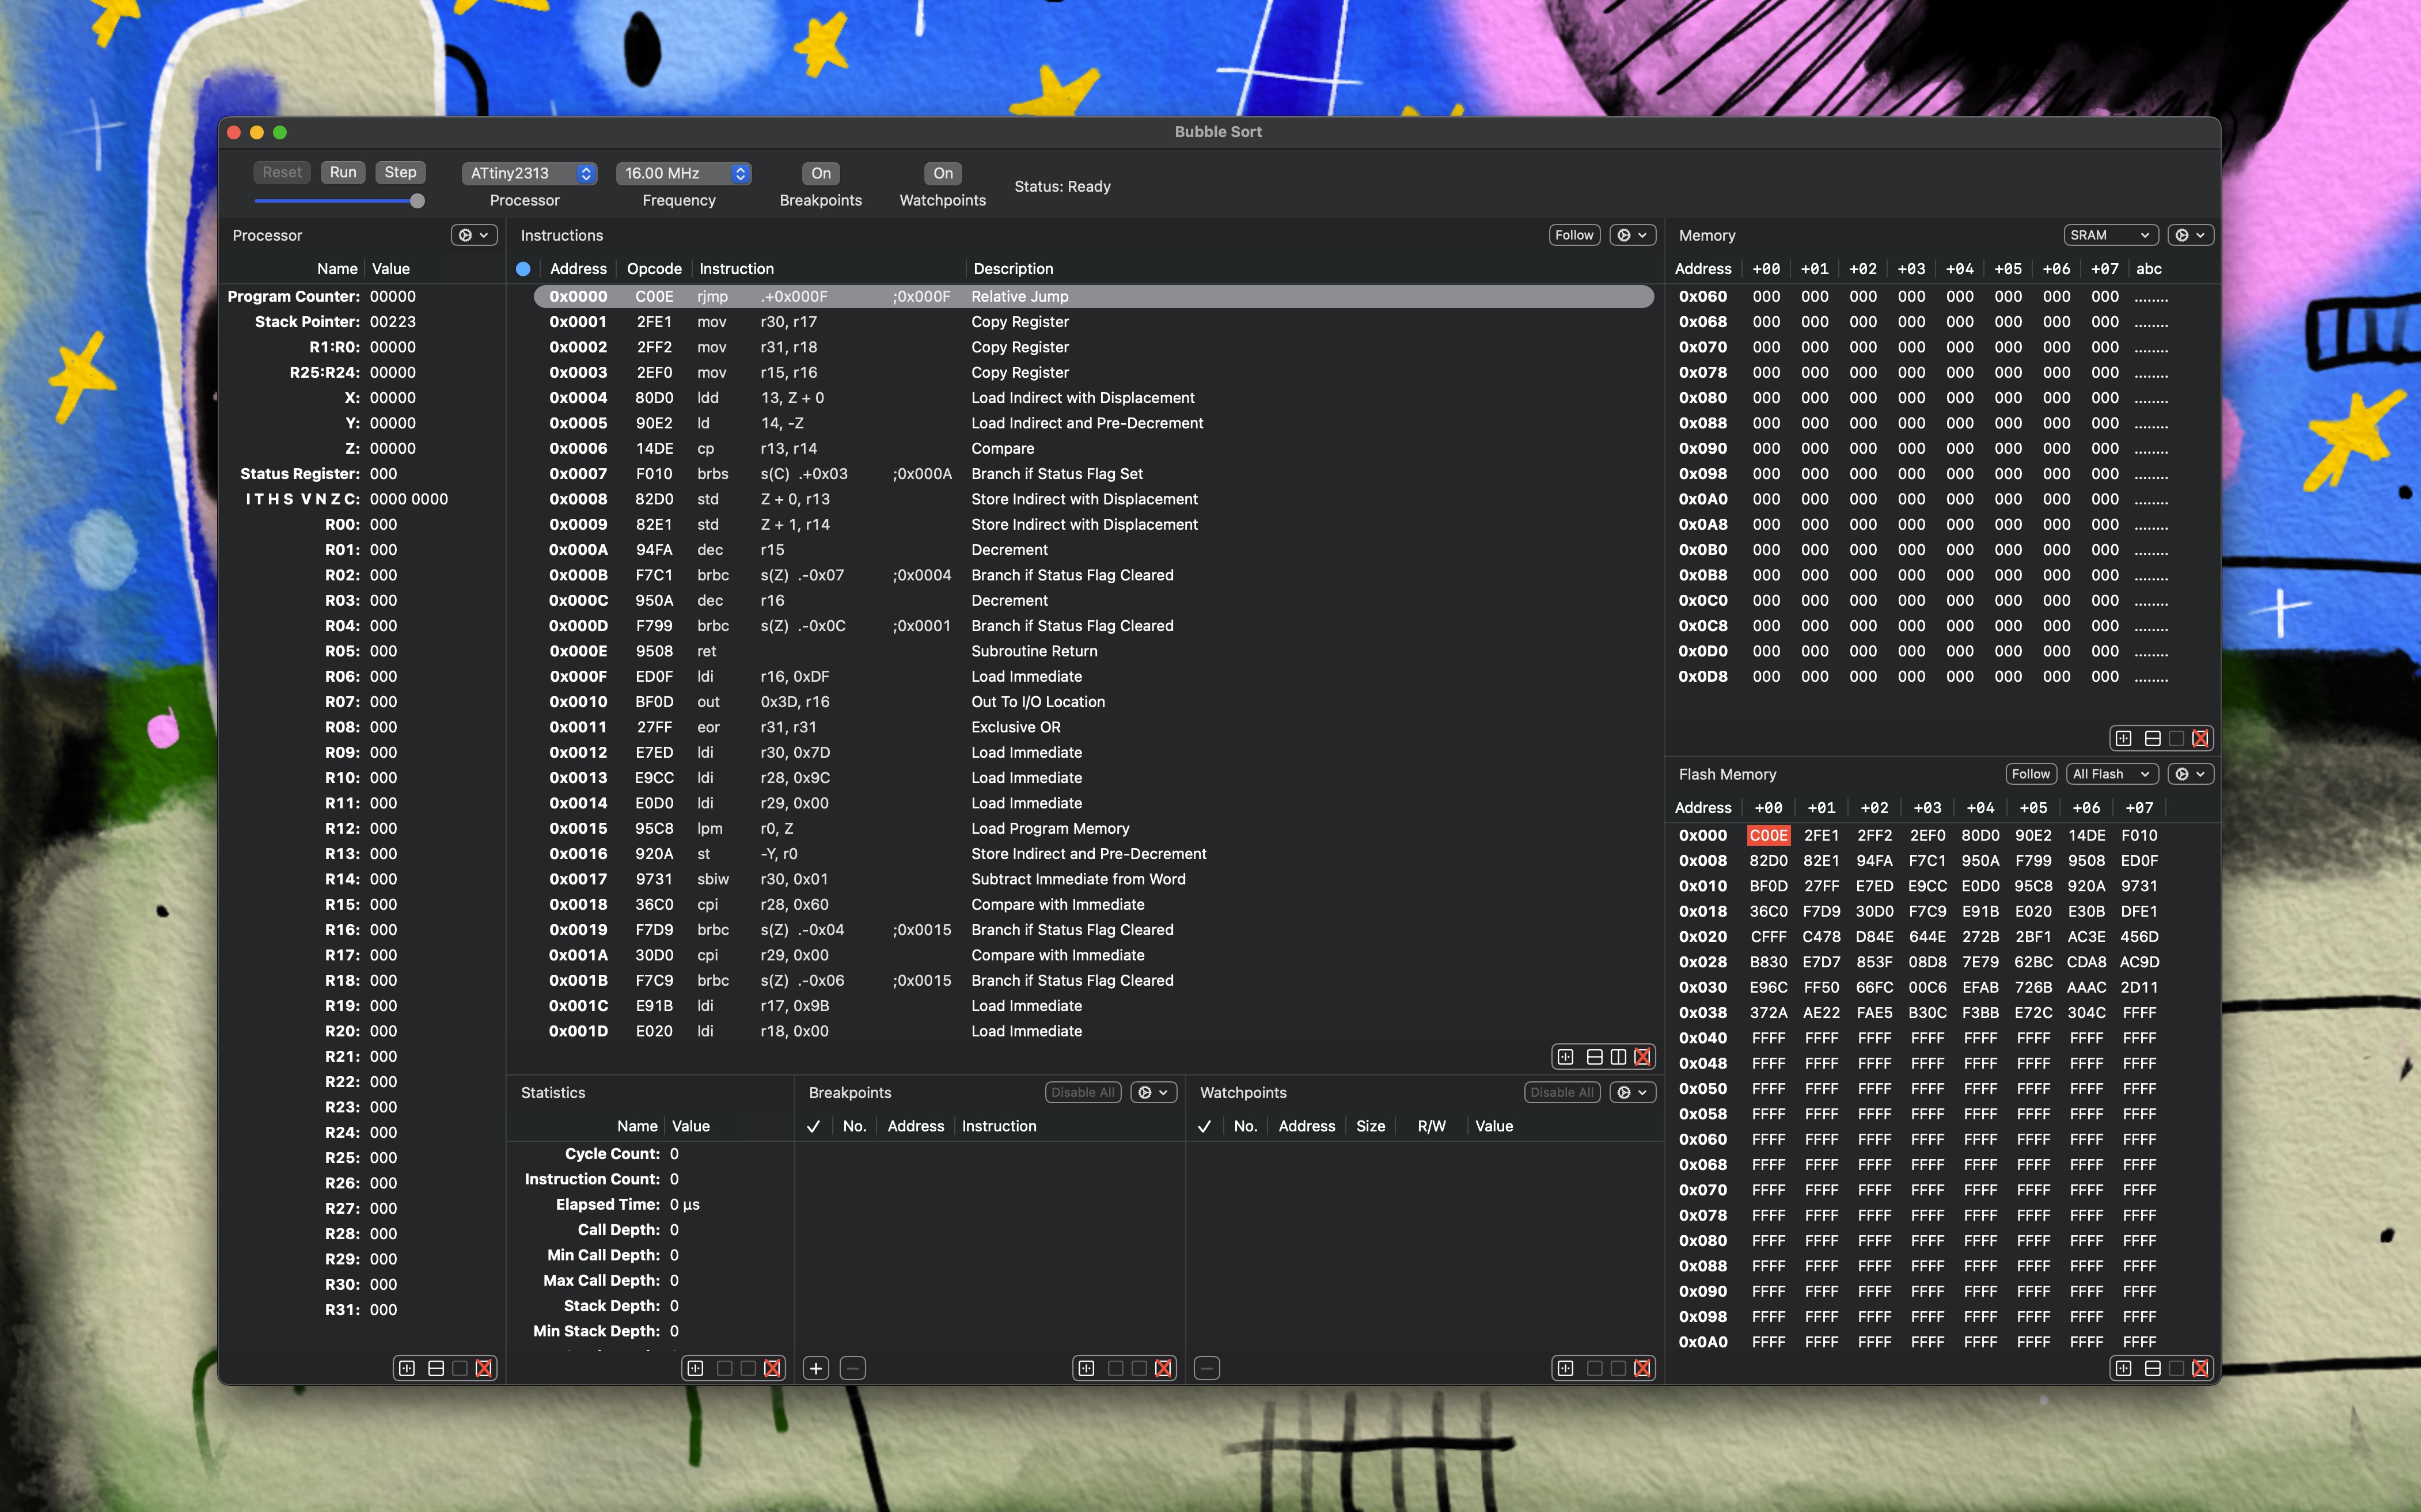The image size is (2421, 1512).
Task: Toggle the Breakpoints On button
Action: (x=820, y=173)
